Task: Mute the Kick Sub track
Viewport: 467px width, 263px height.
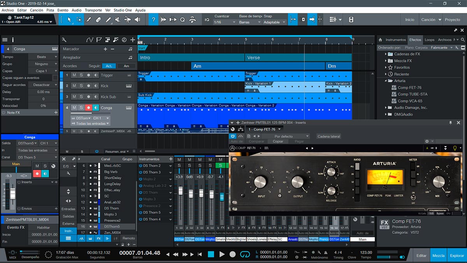Action: coord(74,97)
